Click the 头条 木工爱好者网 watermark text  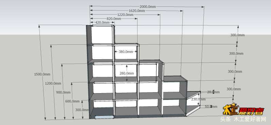click(243, 119)
